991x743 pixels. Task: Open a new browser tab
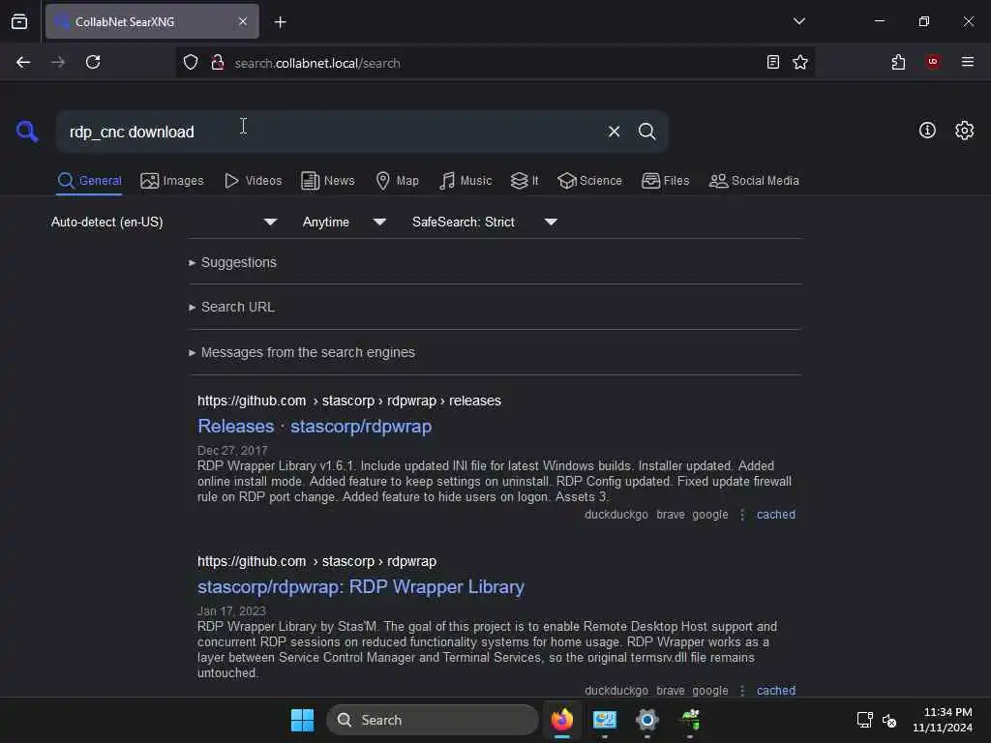280,22
